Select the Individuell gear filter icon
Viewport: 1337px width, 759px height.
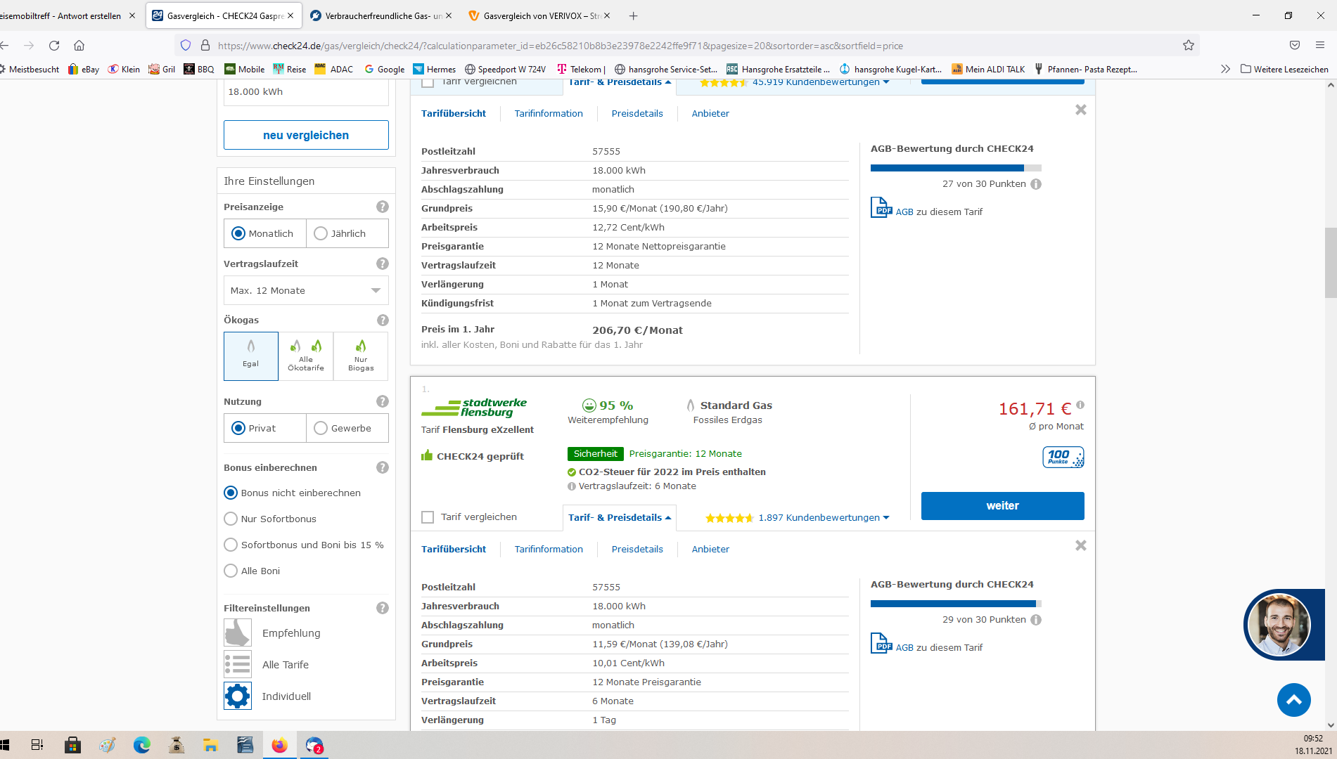tap(238, 696)
